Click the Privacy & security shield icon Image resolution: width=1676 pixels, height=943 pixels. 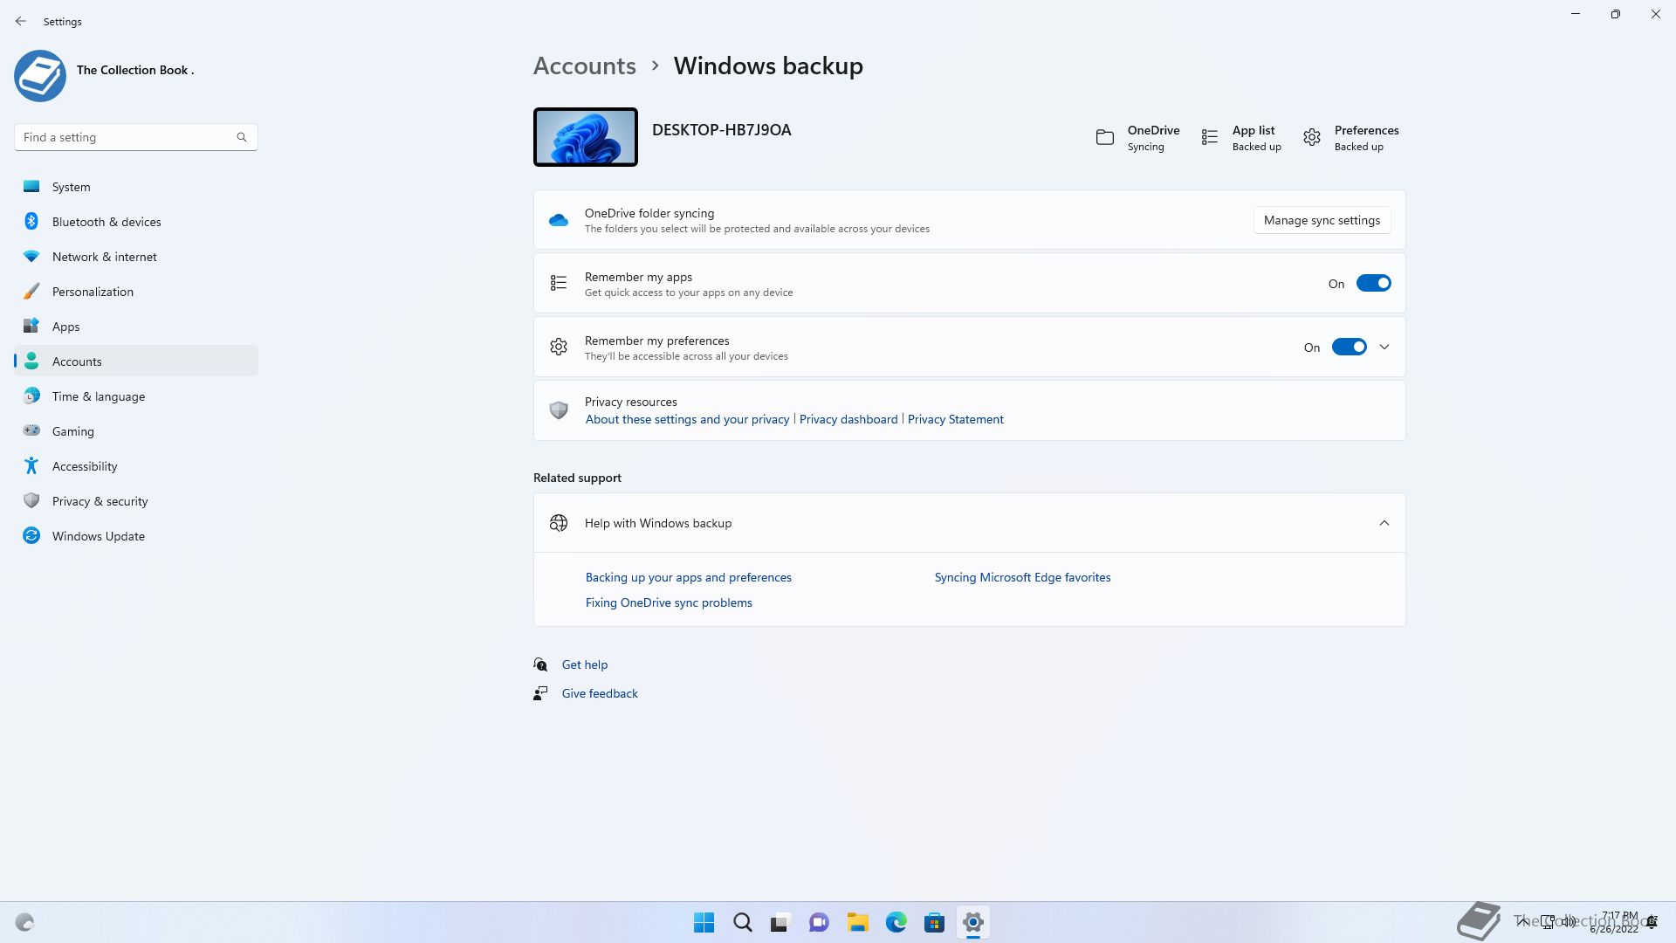coord(31,500)
